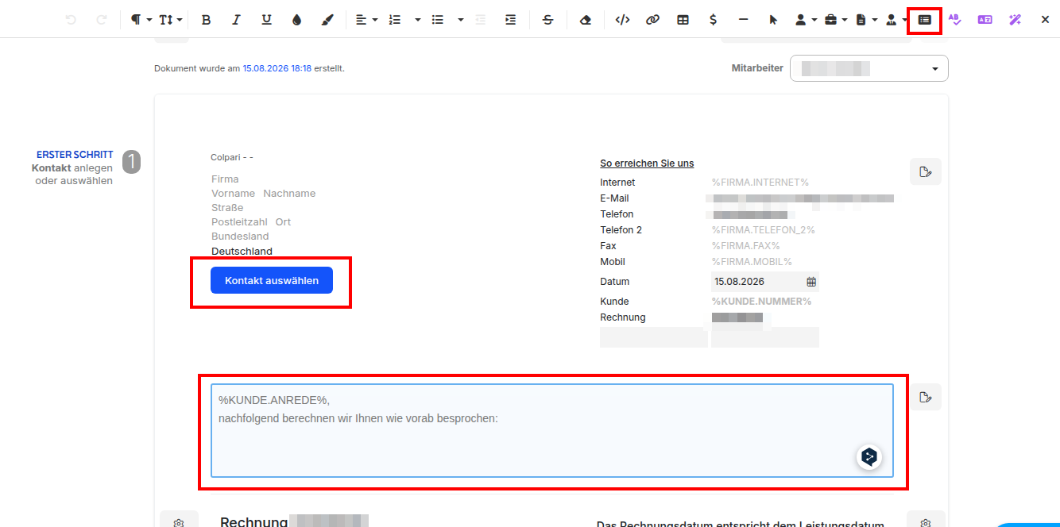Clear formatting with the eraser icon
Screen dimensions: 1060x527
(586, 20)
